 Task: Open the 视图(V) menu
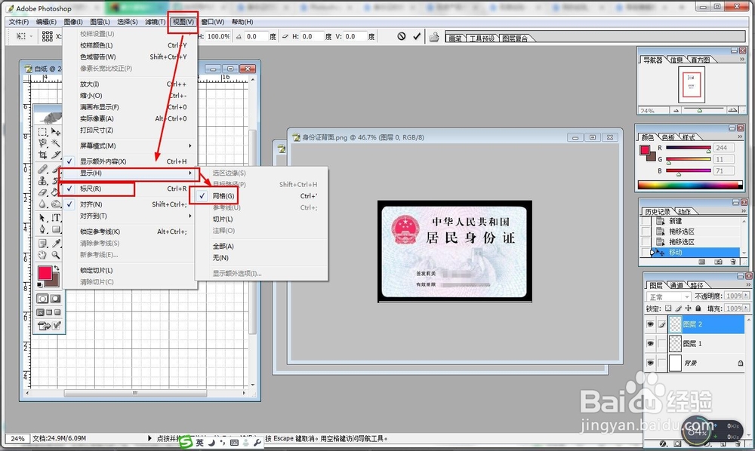(183, 22)
